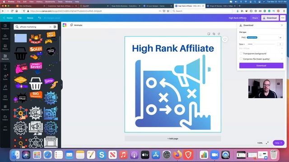Toggle fullscreen presentation mode
The height and width of the screenshot is (162, 289).
pos(267,143)
